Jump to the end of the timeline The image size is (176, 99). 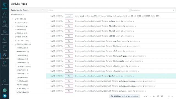[x=172, y=96]
